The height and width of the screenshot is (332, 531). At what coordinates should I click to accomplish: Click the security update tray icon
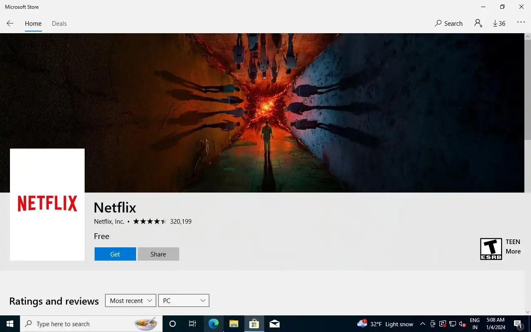[x=443, y=324]
